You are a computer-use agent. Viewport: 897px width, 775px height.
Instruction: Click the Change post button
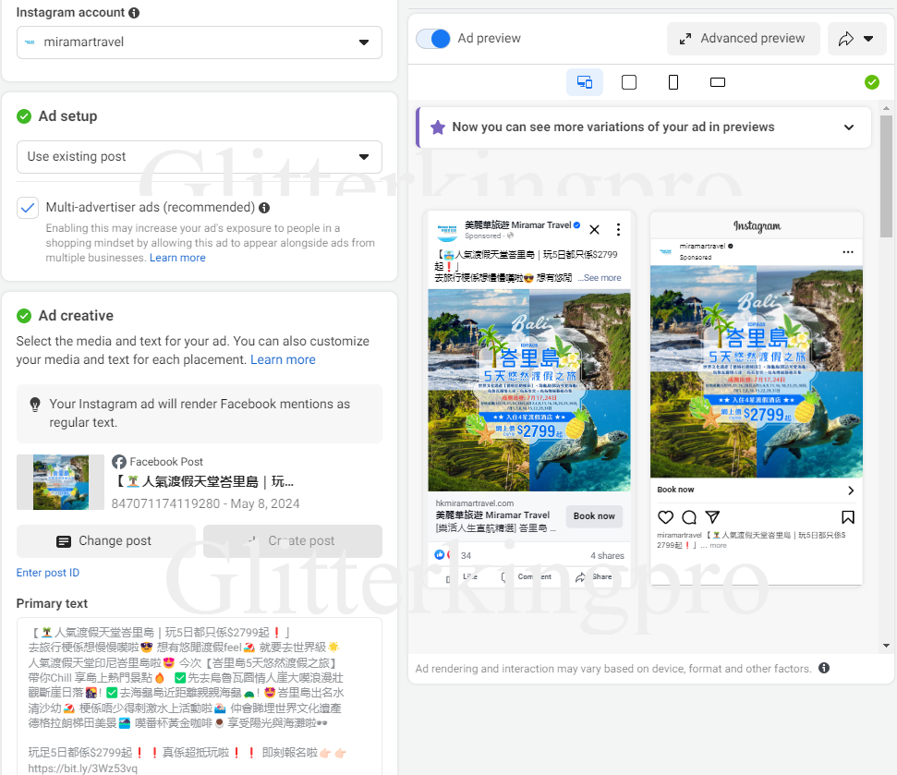(106, 541)
